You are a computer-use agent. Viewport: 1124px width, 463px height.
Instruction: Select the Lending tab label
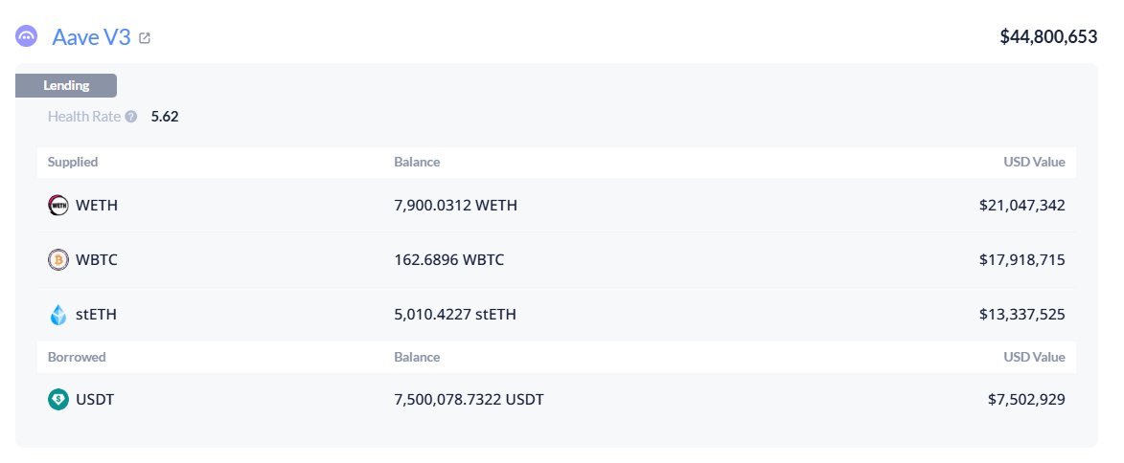coord(66,85)
